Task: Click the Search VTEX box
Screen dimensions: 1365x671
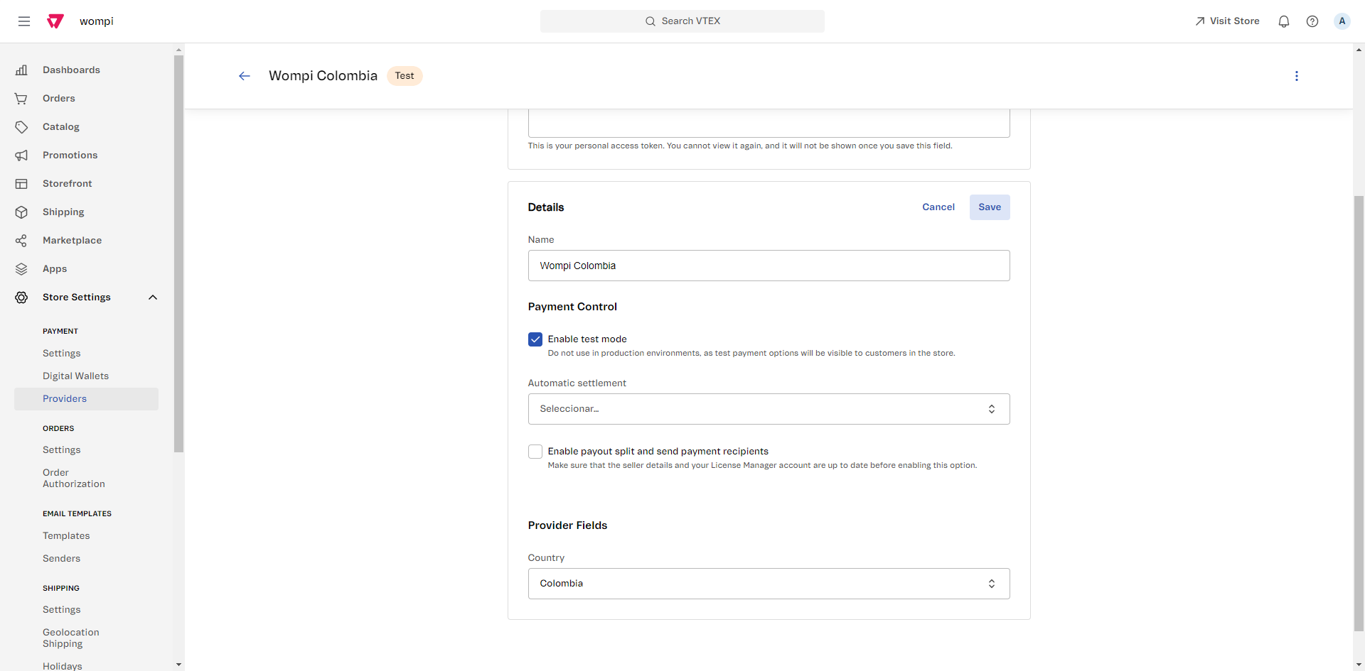Action: pos(682,21)
